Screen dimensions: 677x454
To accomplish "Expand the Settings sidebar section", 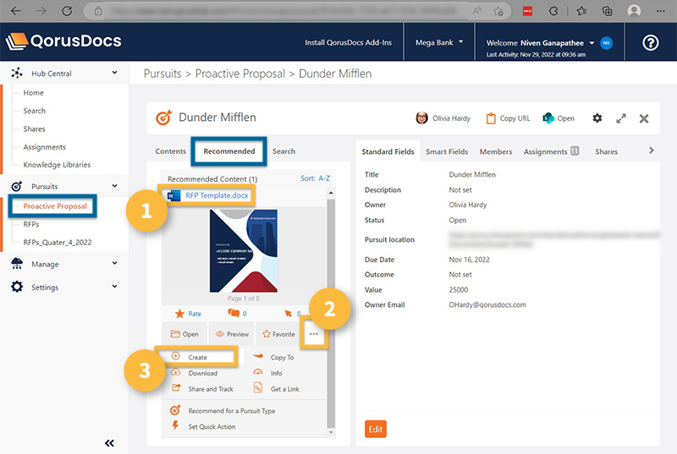I will point(114,287).
